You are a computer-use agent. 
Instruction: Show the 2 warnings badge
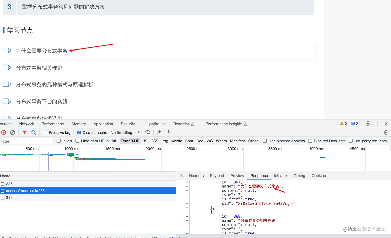(x=343, y=124)
